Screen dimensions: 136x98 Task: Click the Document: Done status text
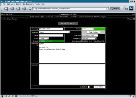[x=29, y=96]
